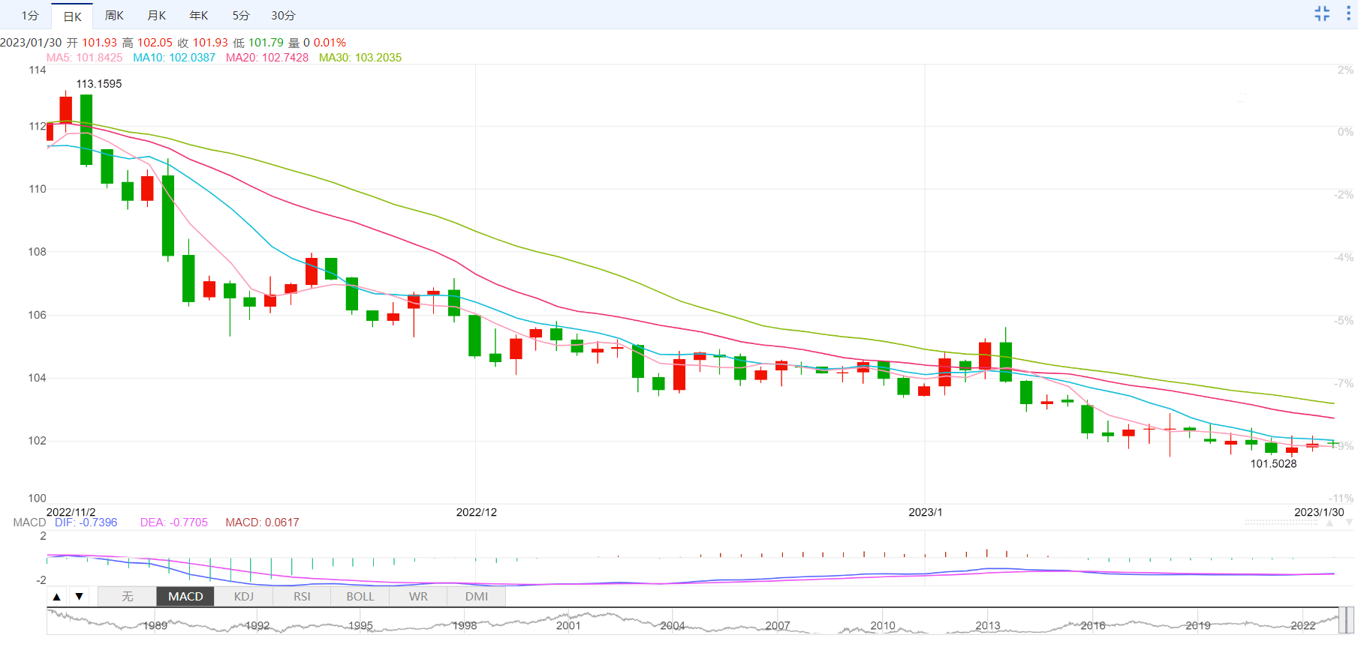The height and width of the screenshot is (656, 1358).
Task: Click the DEA: -0.7705 value
Action: [x=174, y=523]
